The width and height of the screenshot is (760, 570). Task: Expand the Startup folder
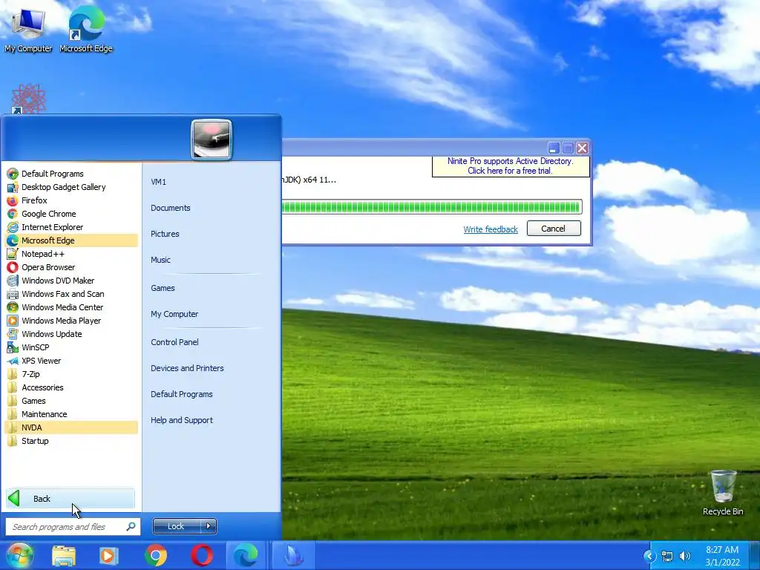pyautogui.click(x=71, y=441)
